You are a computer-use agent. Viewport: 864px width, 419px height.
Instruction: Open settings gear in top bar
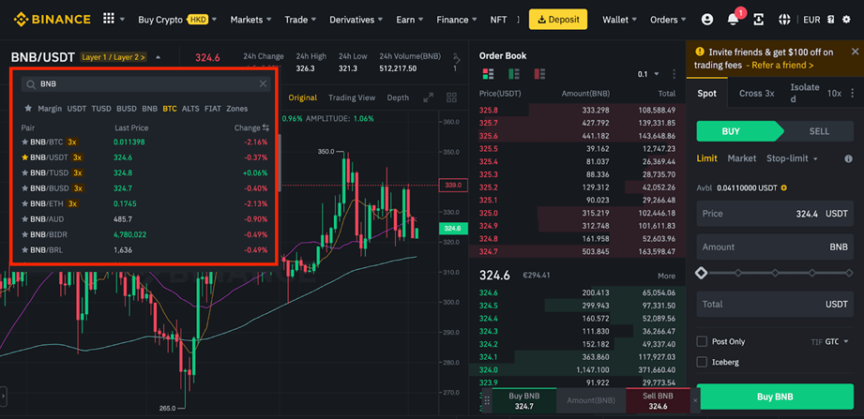pyautogui.click(x=847, y=20)
